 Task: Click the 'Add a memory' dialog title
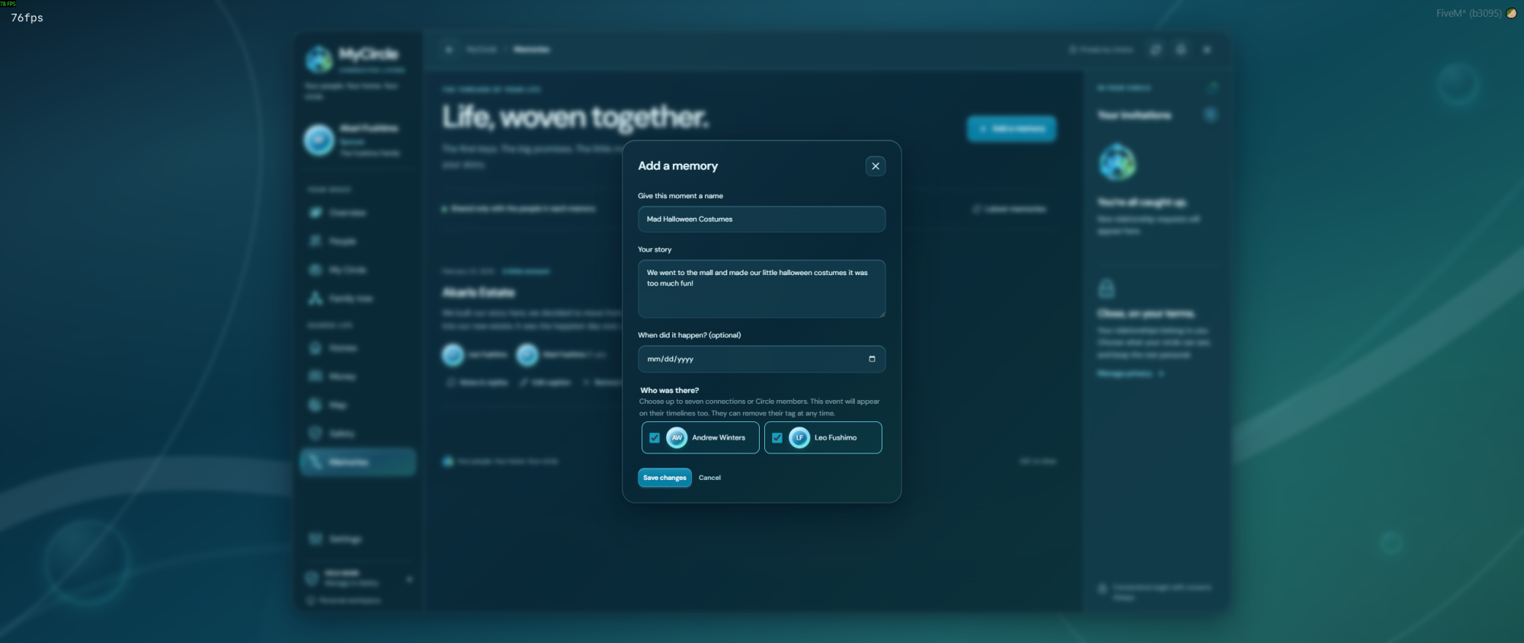coord(678,166)
